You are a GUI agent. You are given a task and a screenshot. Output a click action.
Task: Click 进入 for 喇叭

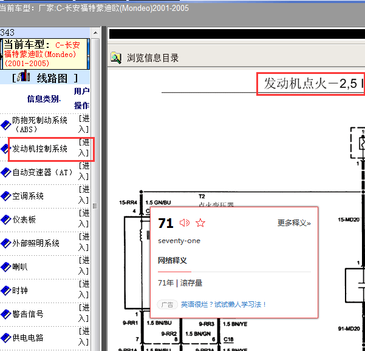coord(84,266)
